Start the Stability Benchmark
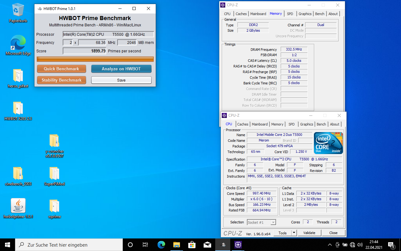The image size is (401, 251). coord(61,80)
